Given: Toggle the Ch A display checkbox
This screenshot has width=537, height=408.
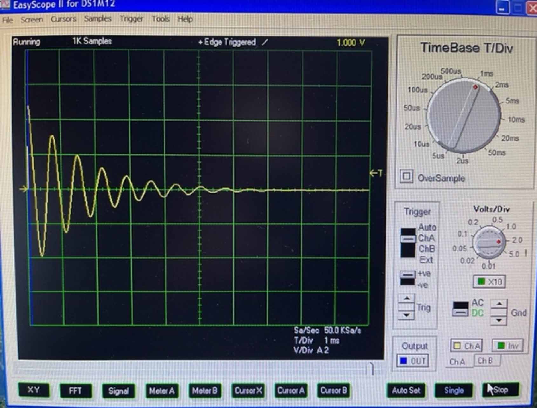Looking at the screenshot, I should click(x=466, y=346).
